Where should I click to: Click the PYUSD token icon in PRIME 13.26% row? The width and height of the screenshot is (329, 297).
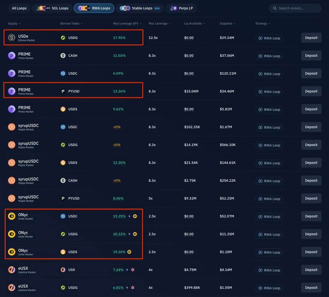pyautogui.click(x=63, y=91)
